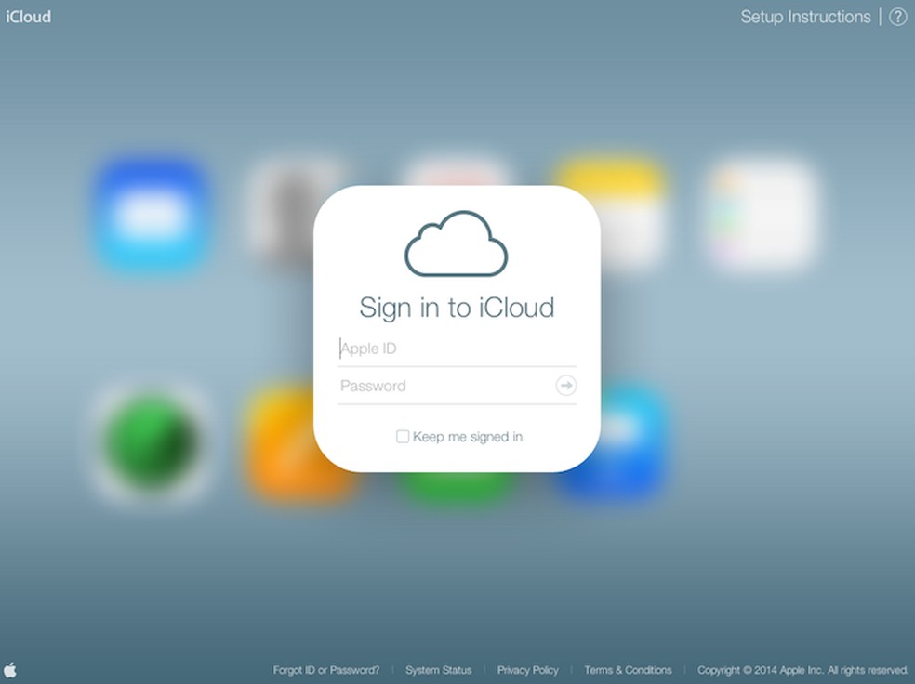
Task: Open the Privacy Policy link
Action: click(x=527, y=669)
